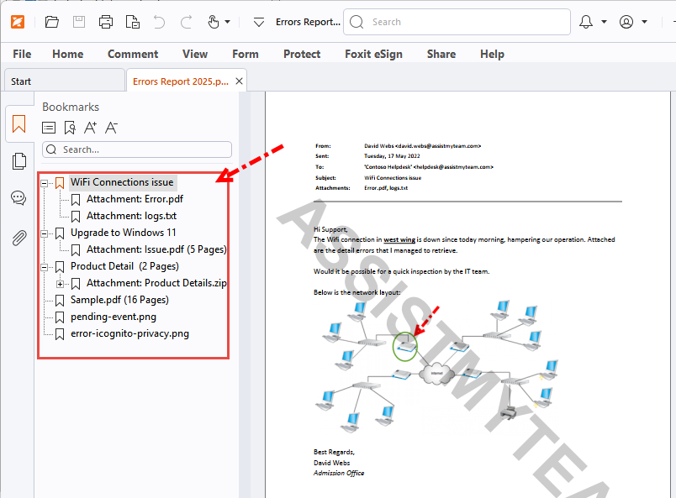Click the Find bookmark icon
Image resolution: width=676 pixels, height=498 pixels.
tap(70, 128)
